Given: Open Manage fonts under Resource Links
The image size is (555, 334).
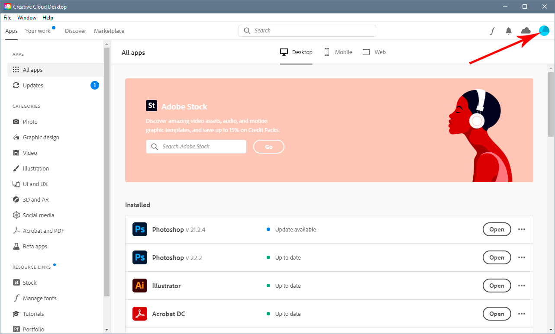Looking at the screenshot, I should (x=39, y=298).
